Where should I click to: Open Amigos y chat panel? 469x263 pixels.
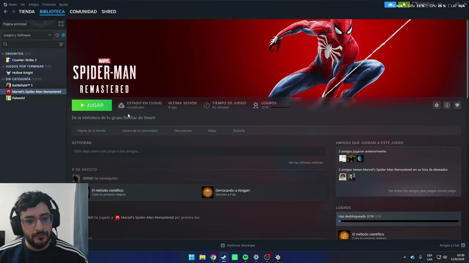tap(452, 245)
